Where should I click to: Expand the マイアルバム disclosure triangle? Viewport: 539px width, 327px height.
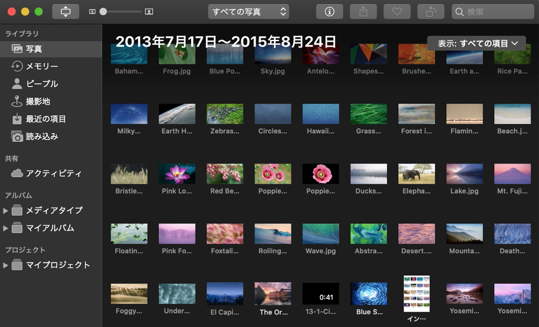click(x=5, y=228)
